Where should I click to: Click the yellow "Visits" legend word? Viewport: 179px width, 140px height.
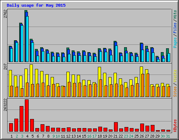click(x=175, y=76)
